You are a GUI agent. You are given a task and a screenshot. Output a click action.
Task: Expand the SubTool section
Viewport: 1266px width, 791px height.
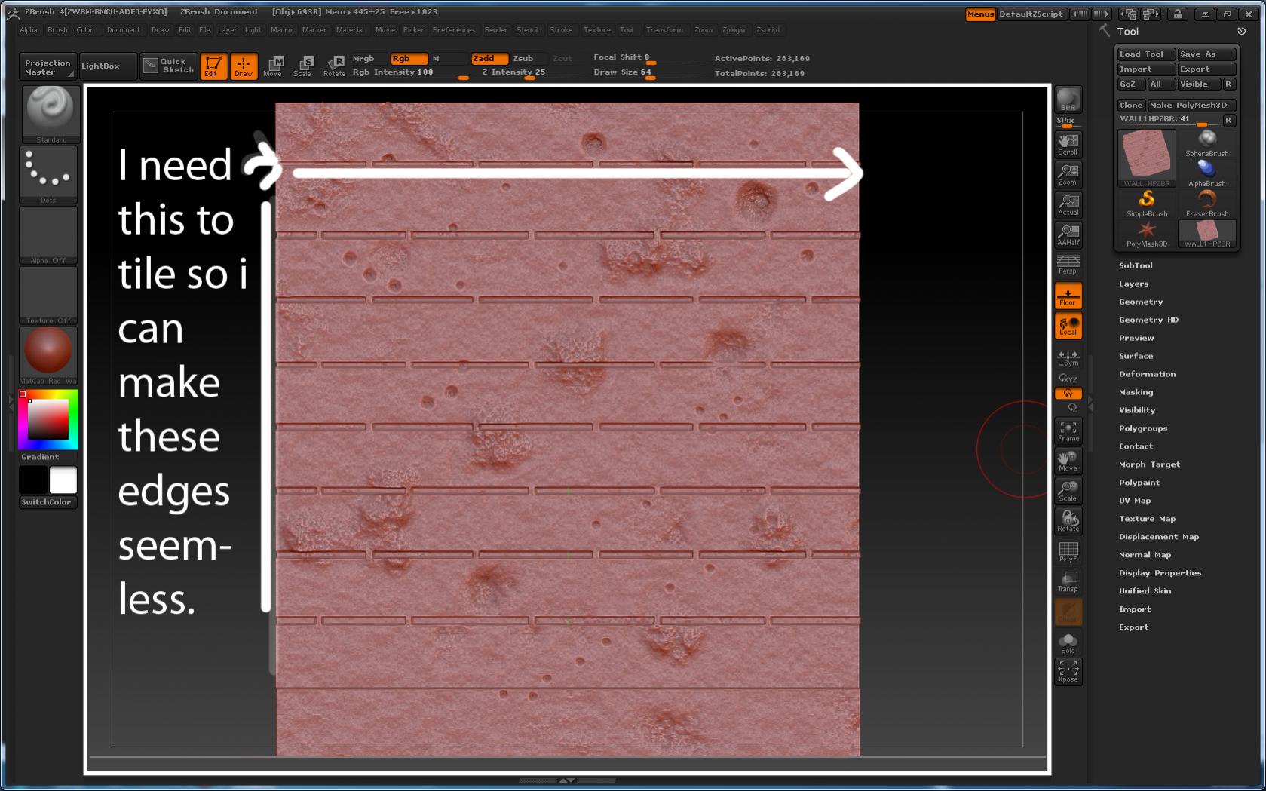1136,265
